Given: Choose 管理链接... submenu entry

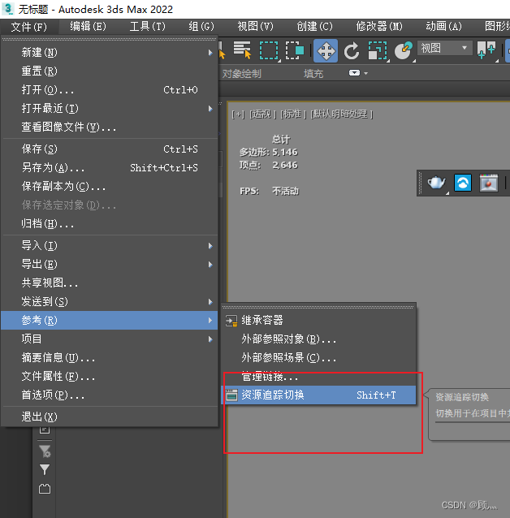Looking at the screenshot, I should [x=318, y=377].
